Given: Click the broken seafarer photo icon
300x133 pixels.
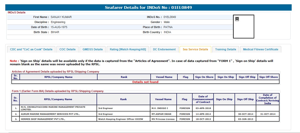Looking at the screenshot, I should 237,19.
